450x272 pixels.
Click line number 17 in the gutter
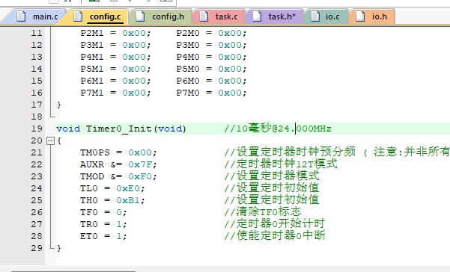(x=37, y=105)
